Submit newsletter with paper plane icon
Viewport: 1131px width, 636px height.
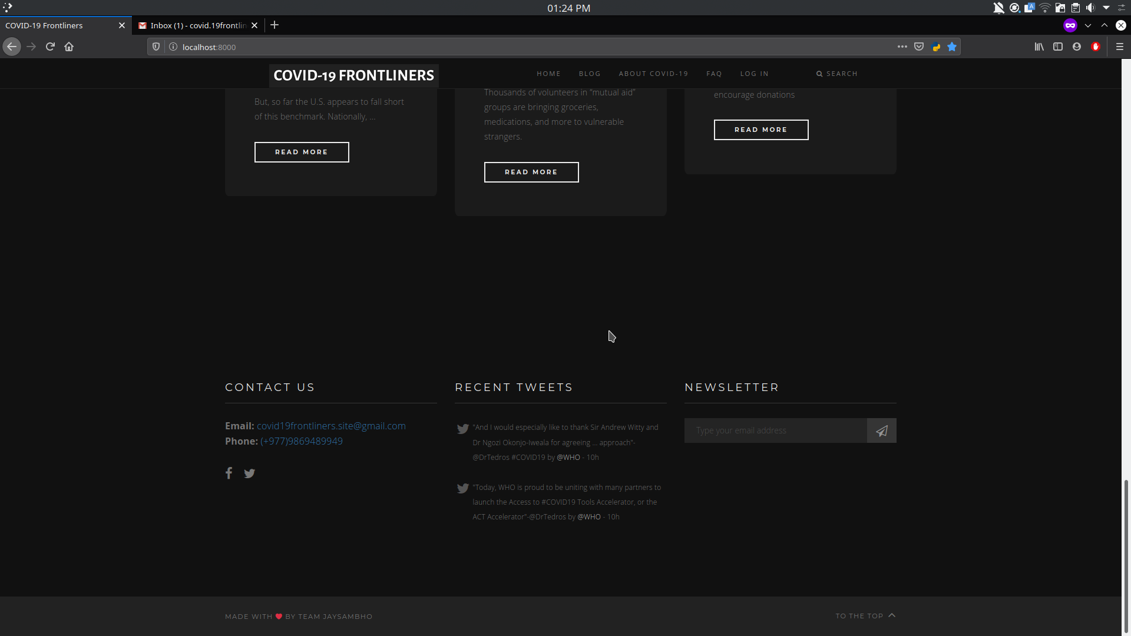point(881,431)
